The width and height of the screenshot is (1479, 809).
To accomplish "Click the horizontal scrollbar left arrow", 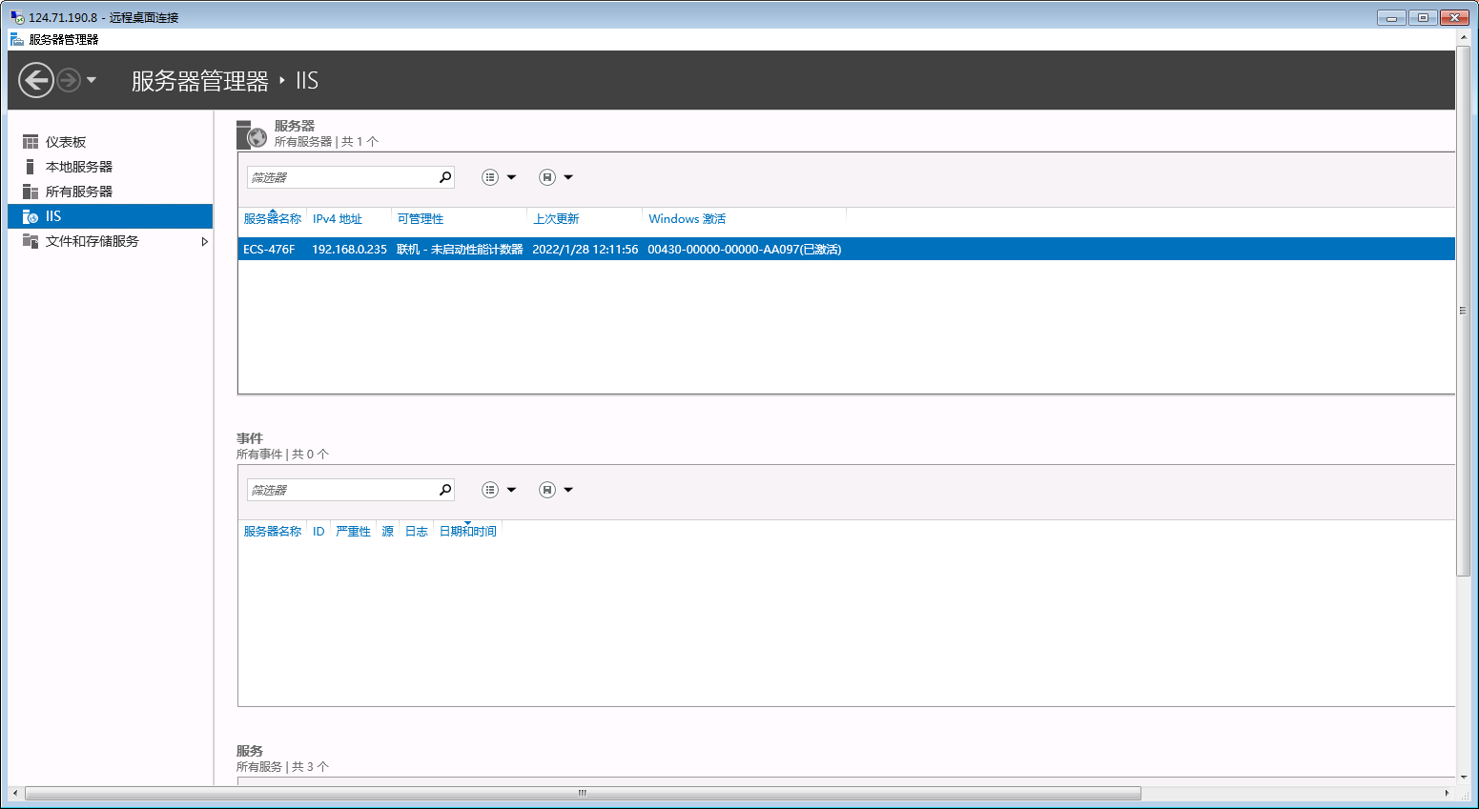I will point(15,793).
